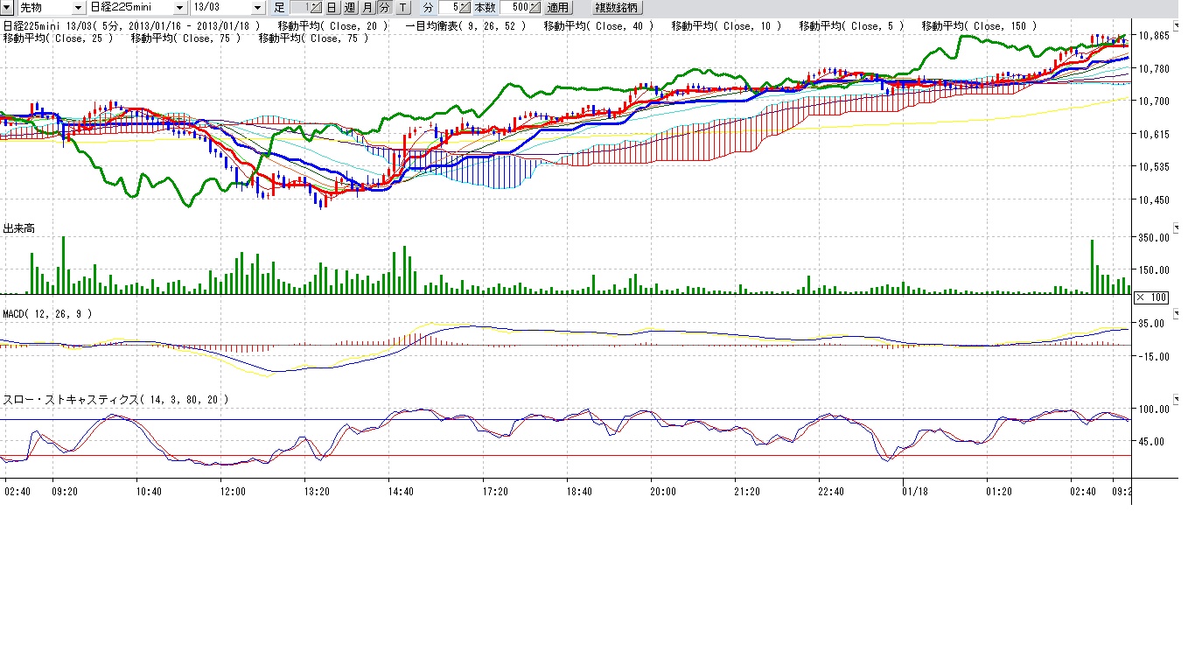Switch to the 日 daily timeframe
Image resolution: width=1195 pixels, height=672 pixels.
point(332,7)
